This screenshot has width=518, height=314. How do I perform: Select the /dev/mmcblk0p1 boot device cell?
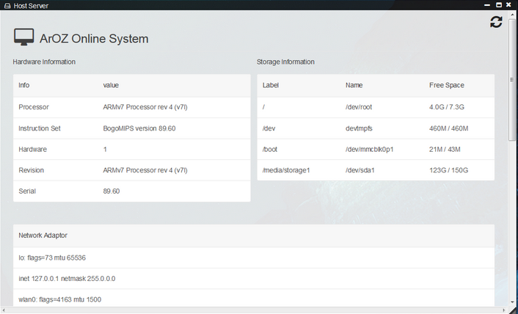coord(370,149)
